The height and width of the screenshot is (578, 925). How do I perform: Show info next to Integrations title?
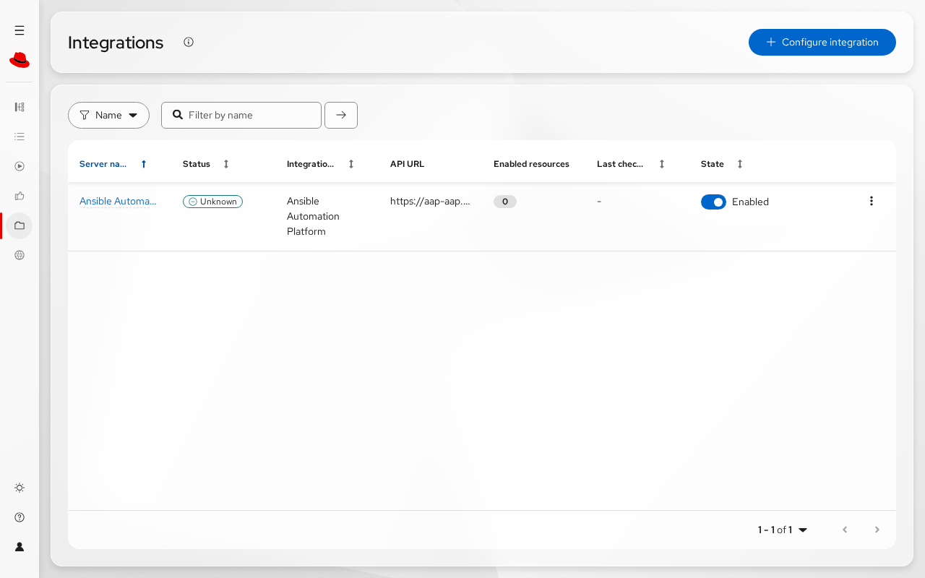[189, 42]
